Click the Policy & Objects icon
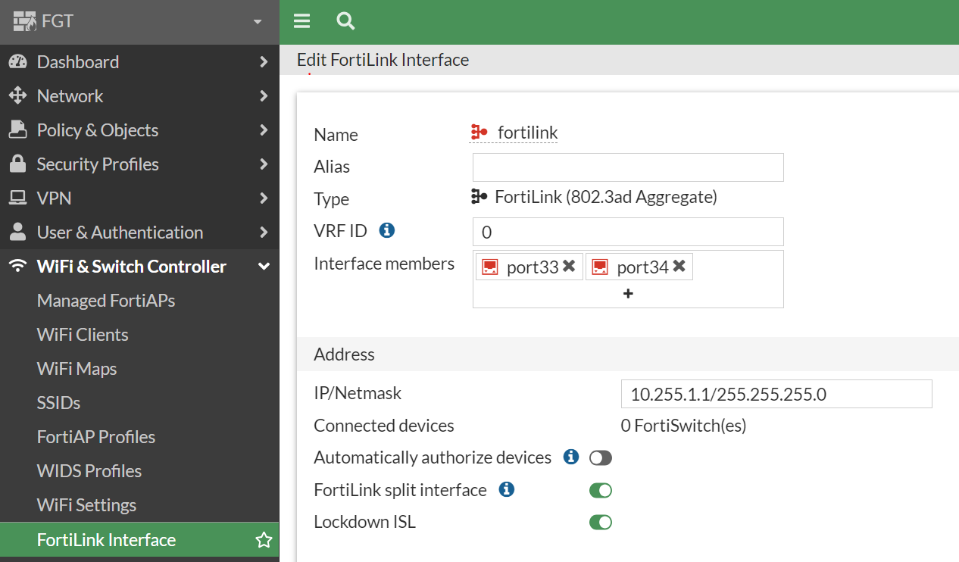This screenshot has width=959, height=562. point(17,130)
